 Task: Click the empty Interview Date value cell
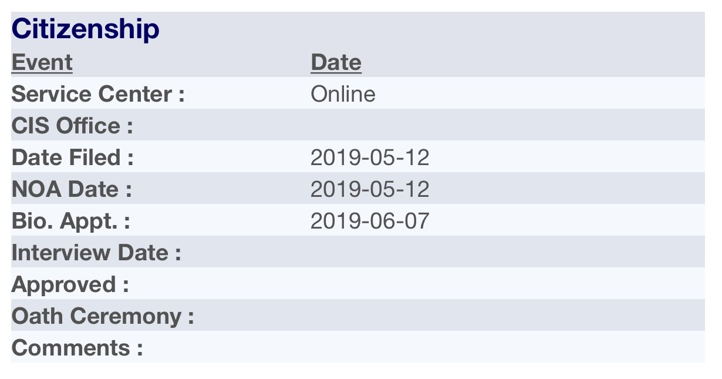pyautogui.click(x=507, y=251)
